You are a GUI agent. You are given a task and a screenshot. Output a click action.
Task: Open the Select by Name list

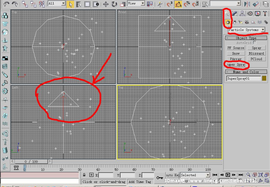pos(79,4)
